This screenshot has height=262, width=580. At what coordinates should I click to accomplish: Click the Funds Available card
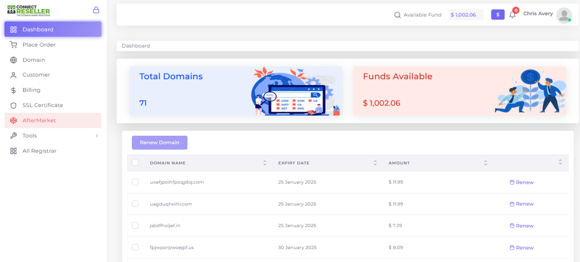tap(460, 91)
